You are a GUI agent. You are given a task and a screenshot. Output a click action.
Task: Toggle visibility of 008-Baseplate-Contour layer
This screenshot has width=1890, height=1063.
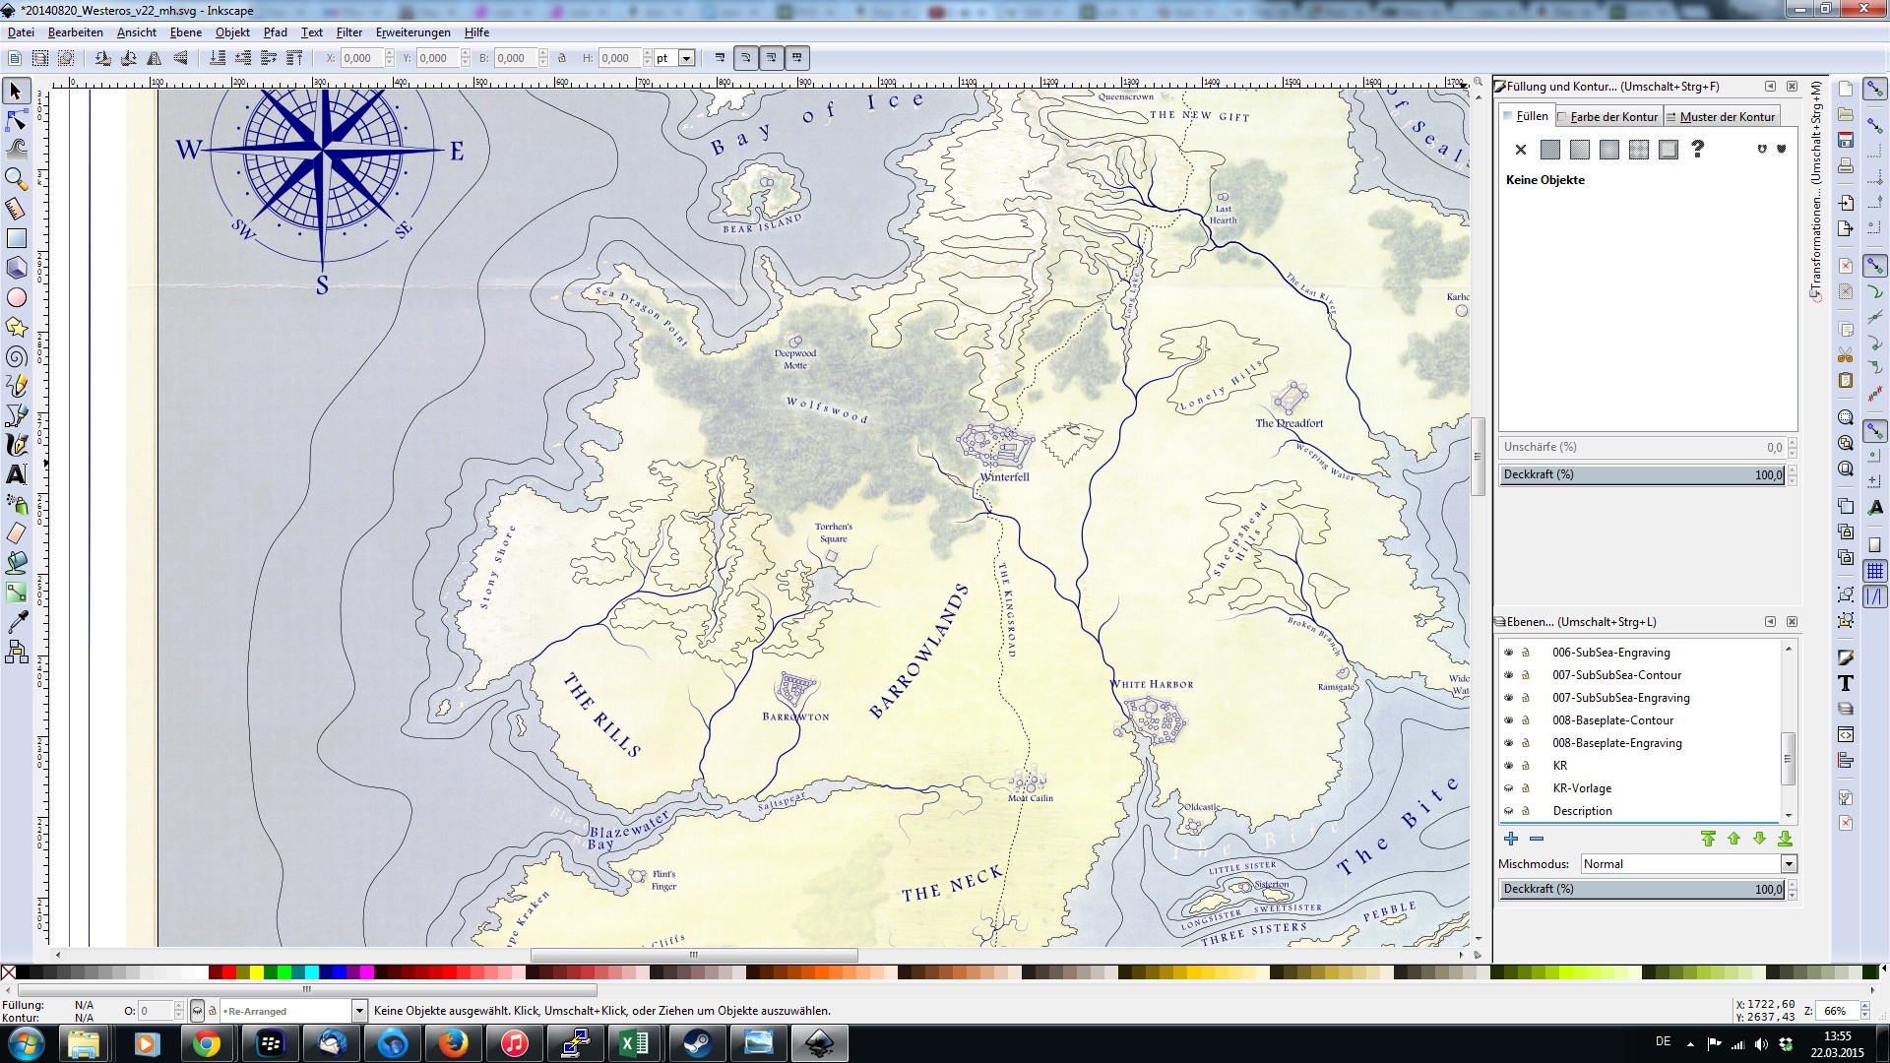coord(1508,720)
